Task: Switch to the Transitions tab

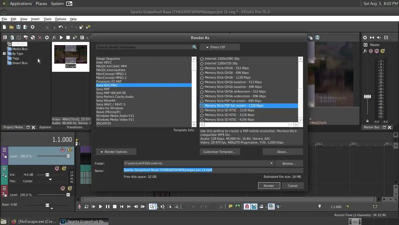Action: pyautogui.click(x=75, y=127)
